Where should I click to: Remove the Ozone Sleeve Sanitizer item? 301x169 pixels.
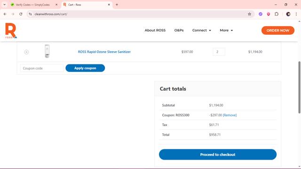pos(26,52)
